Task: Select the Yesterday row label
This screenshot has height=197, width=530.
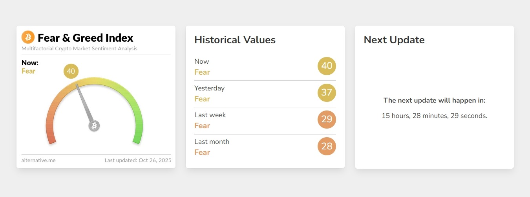Action: (209, 88)
